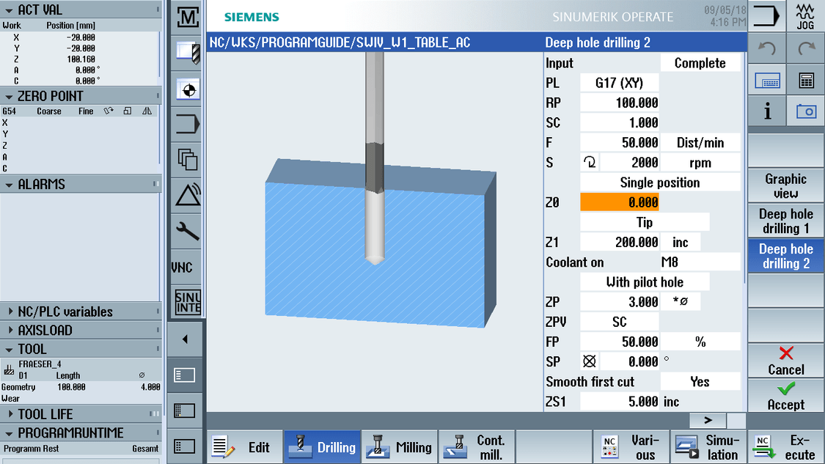825x464 pixels.
Task: Open the Various softkey
Action: tap(632, 447)
